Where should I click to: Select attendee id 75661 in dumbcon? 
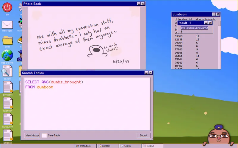point(178,59)
